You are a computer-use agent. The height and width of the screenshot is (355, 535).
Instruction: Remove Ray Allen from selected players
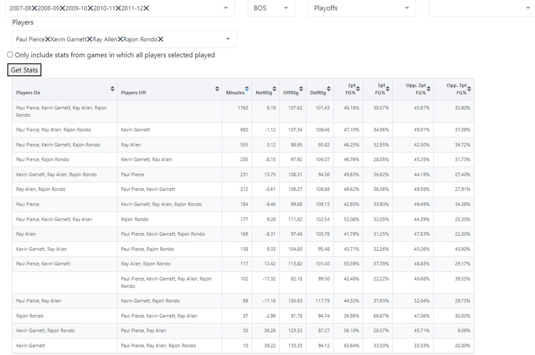(x=120, y=39)
